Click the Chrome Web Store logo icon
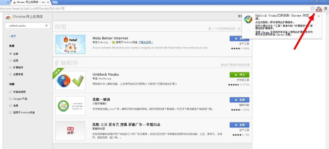The width and height of the screenshot is (329, 149). [8, 17]
